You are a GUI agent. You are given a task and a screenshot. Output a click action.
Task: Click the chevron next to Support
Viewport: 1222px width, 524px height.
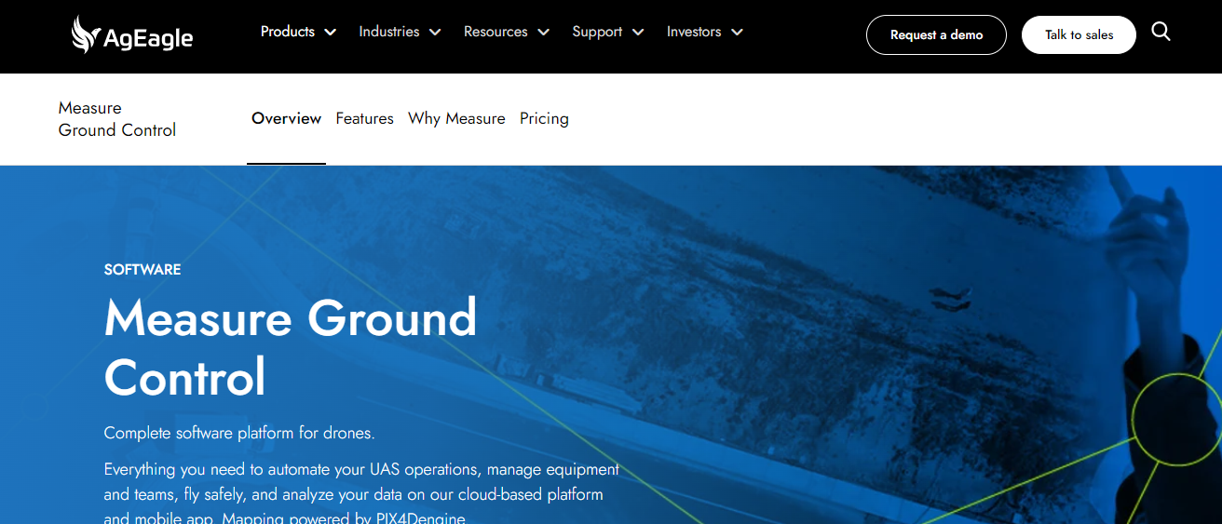pos(638,33)
